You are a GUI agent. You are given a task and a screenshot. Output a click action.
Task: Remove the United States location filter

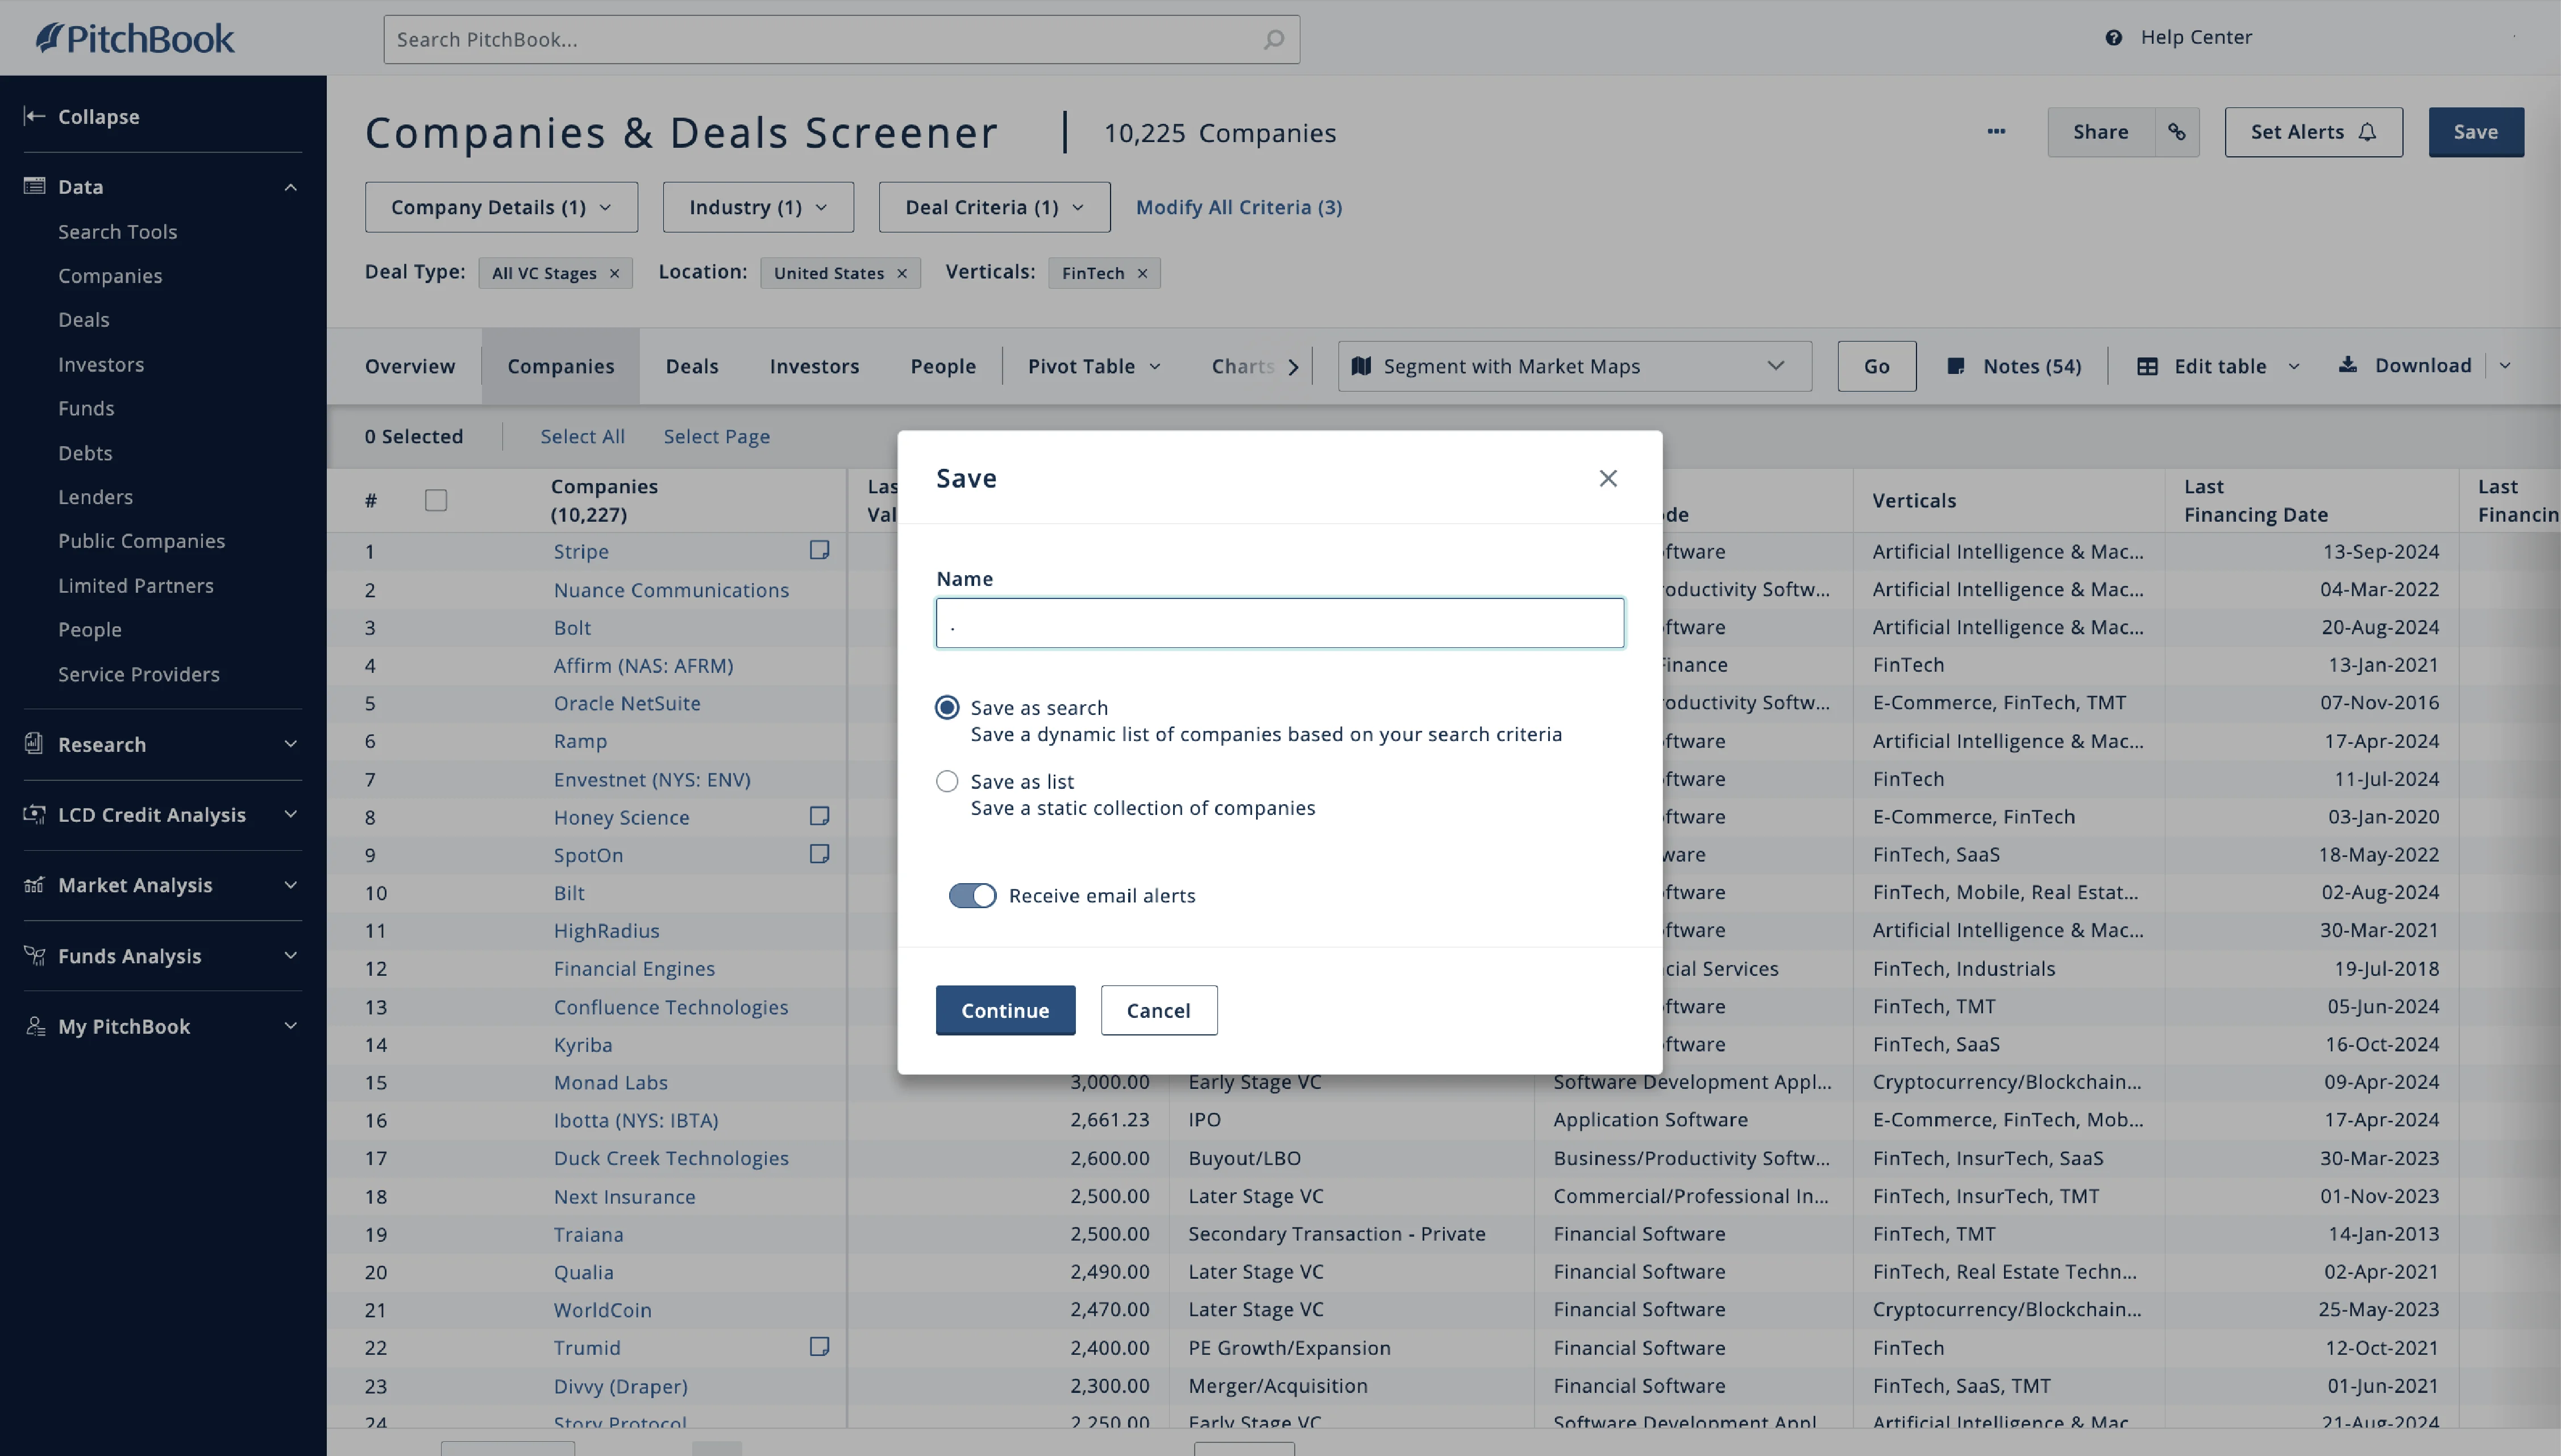[902, 273]
